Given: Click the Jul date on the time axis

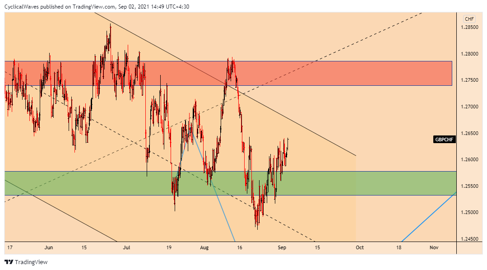Looking at the screenshot, I should pyautogui.click(x=126, y=247).
